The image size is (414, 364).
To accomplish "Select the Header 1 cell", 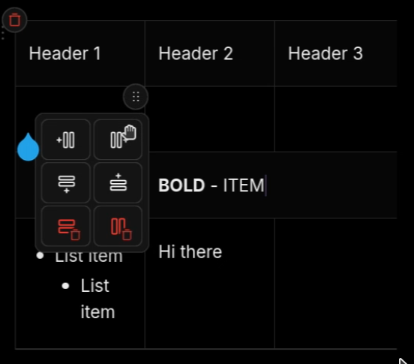I will coord(80,53).
